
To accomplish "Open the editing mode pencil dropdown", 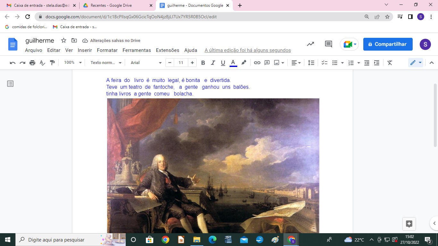I will 416,63.
